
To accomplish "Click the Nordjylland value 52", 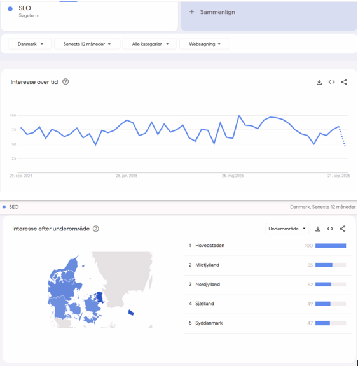I will point(310,285).
